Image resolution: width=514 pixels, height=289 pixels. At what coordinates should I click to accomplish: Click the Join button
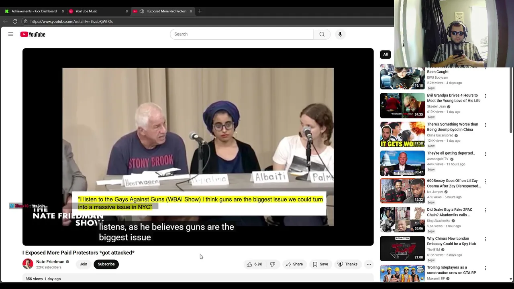coord(84,264)
